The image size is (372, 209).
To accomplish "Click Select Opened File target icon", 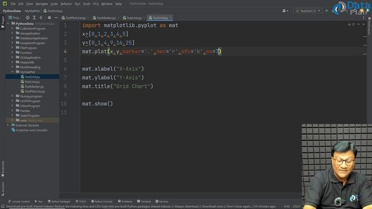I will 28,18.
